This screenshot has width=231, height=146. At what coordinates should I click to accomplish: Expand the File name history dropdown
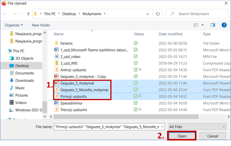[x=162, y=127]
